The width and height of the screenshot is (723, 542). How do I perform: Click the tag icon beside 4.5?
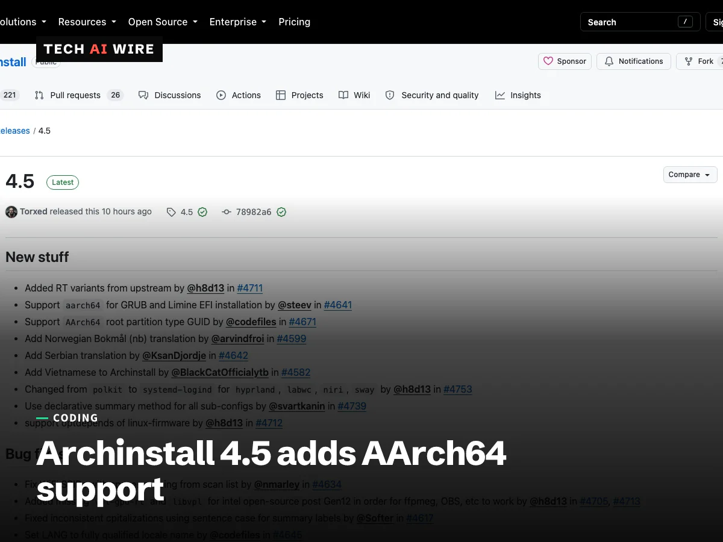click(x=172, y=212)
